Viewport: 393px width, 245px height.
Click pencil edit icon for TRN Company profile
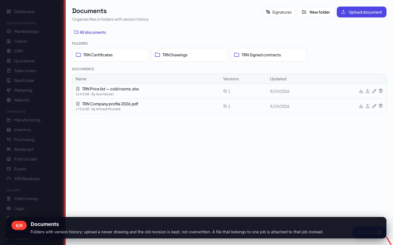tap(374, 106)
